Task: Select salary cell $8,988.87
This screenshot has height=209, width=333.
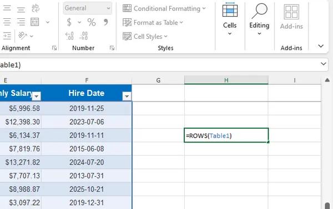Action: tap(21, 189)
